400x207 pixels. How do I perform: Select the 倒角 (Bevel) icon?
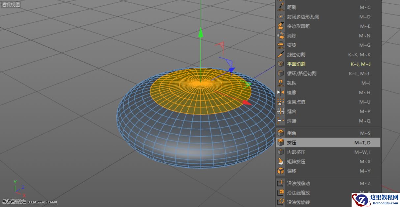tap(281, 133)
